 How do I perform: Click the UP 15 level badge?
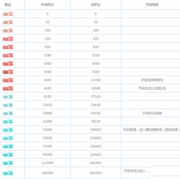pyautogui.click(x=8, y=130)
